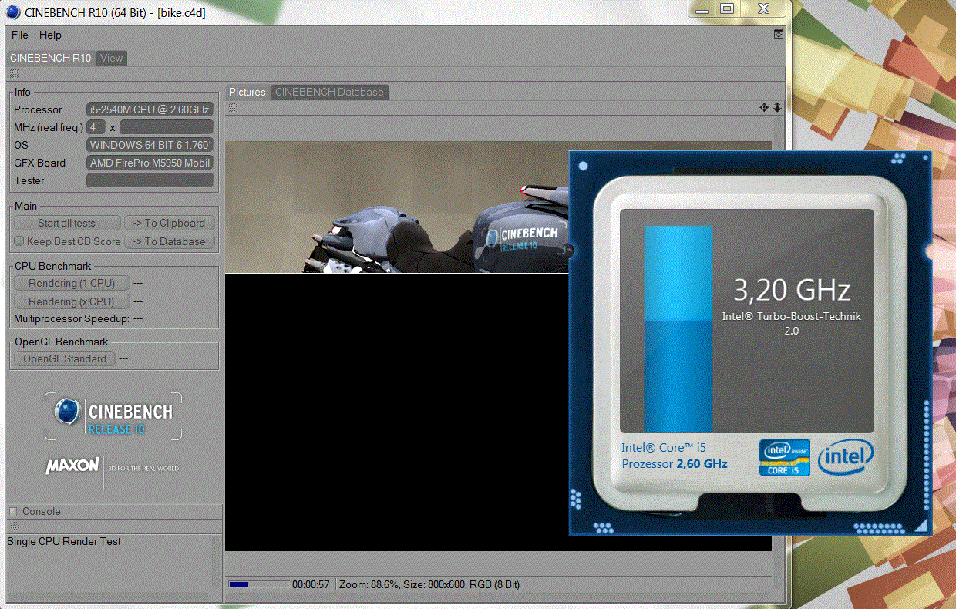Click the grip handle under CINEBENCH R10 tab
Screen dimensions: 956x609
point(14,73)
